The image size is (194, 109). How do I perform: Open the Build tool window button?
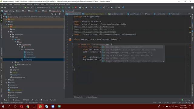pyautogui.click(x=53, y=100)
